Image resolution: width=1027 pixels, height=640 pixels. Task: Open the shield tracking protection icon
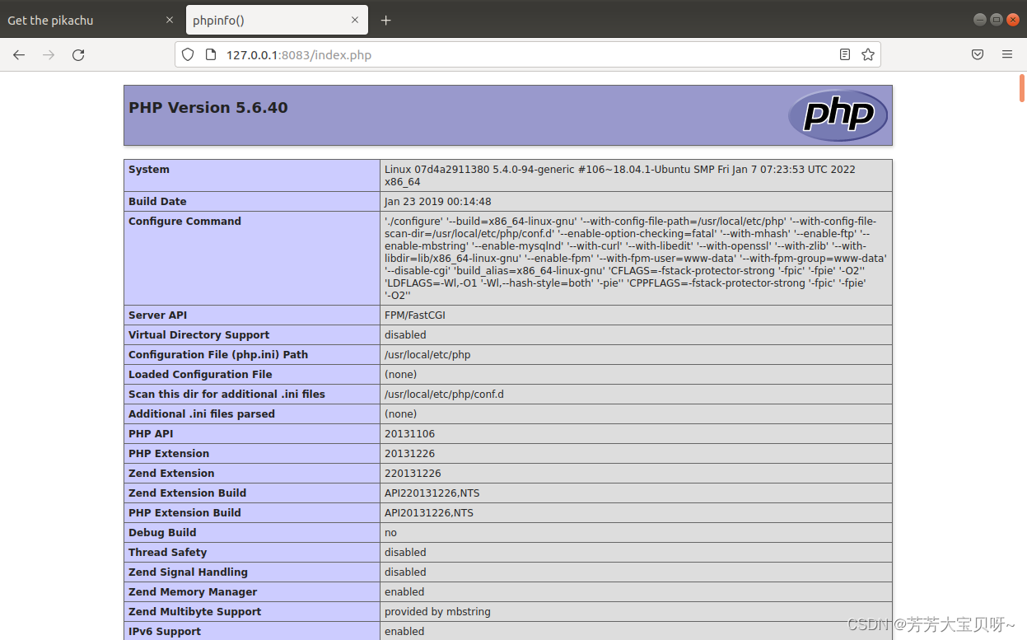[188, 55]
